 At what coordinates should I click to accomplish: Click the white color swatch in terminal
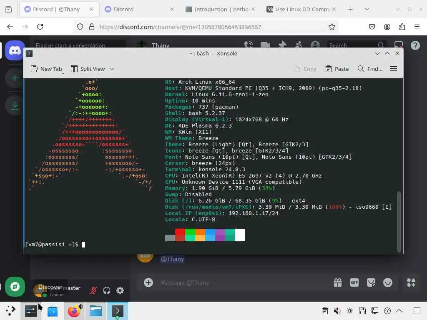click(x=240, y=235)
